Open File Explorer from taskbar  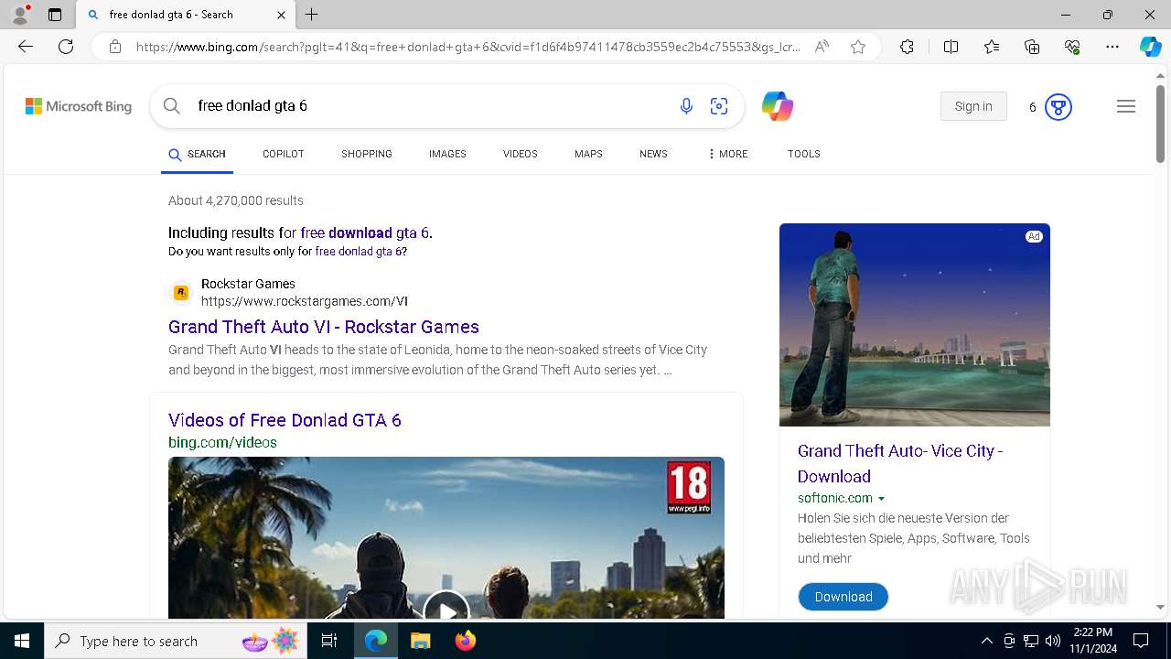point(420,641)
